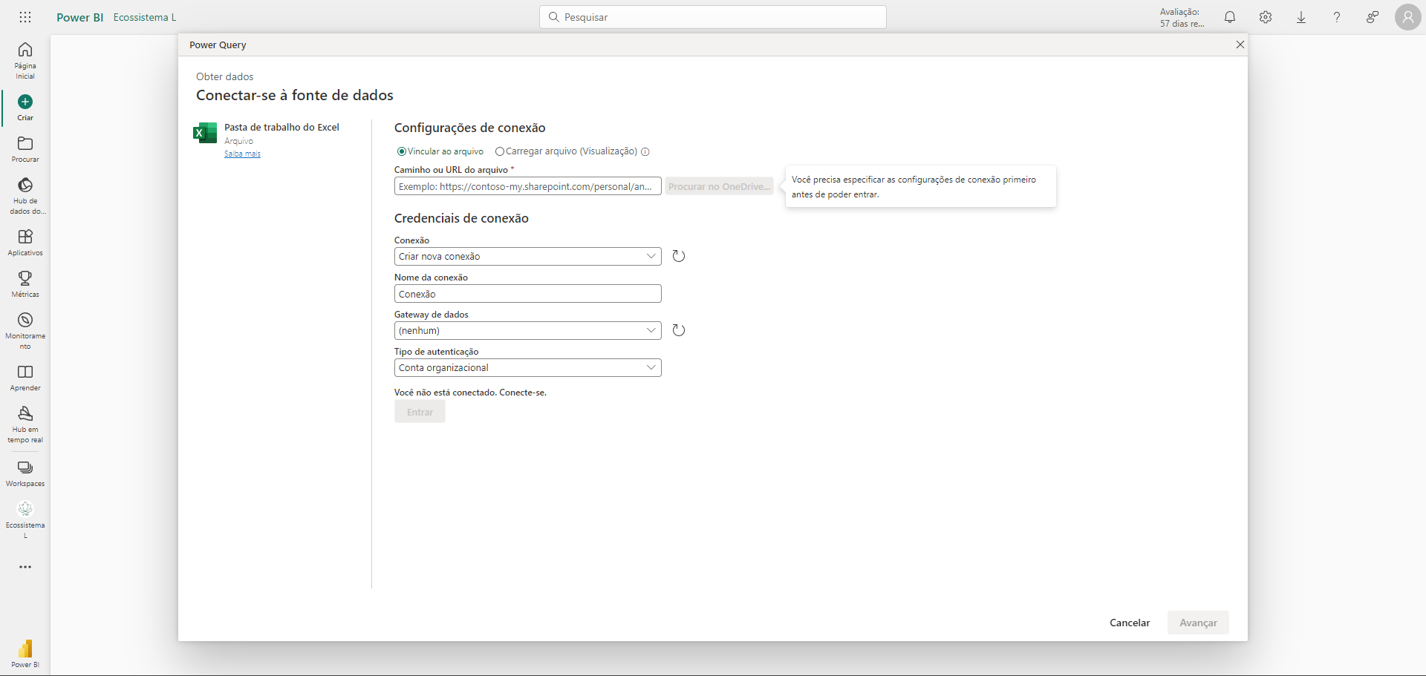Screen dimensions: 1426x676
Task: Open notifications bell
Action: pyautogui.click(x=1230, y=17)
